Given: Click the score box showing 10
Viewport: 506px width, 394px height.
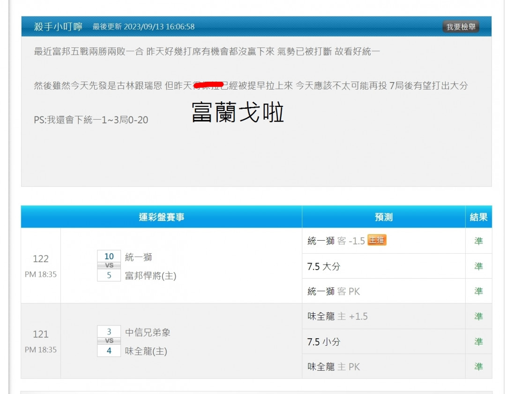Looking at the screenshot, I should pyautogui.click(x=109, y=257).
